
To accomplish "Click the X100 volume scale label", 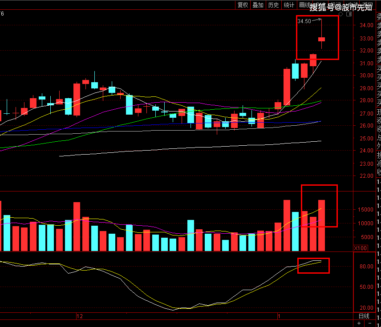I will point(361,248).
